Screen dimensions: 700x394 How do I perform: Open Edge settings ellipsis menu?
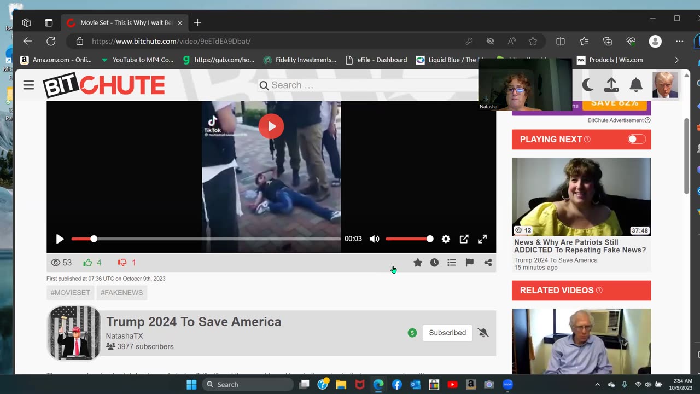[679, 41]
